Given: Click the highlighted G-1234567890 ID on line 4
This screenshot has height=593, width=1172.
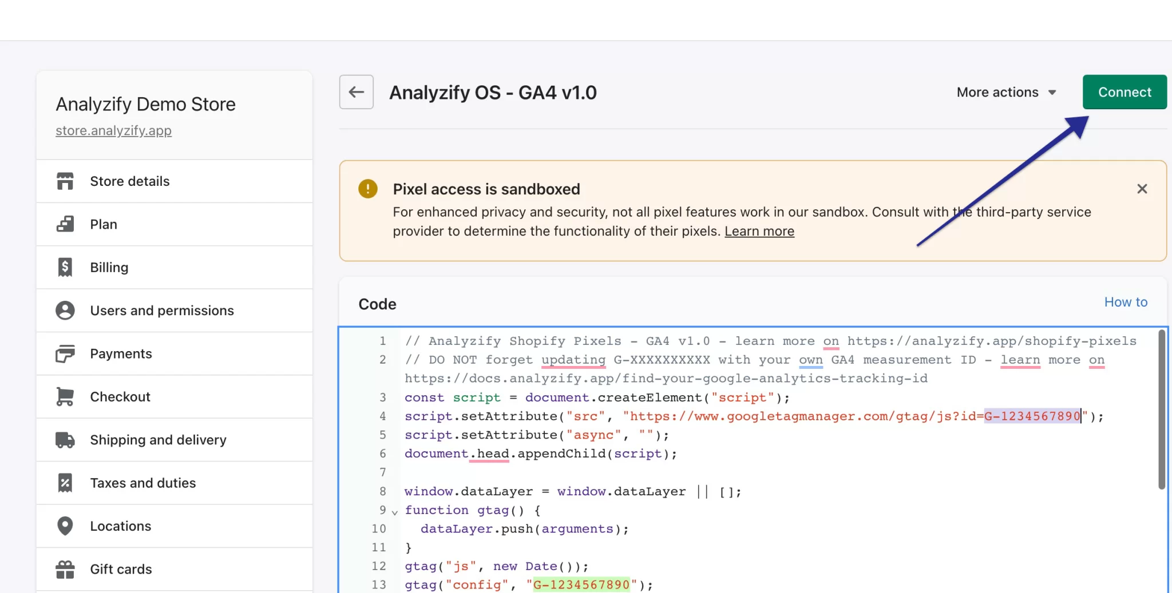Looking at the screenshot, I should click(x=1032, y=416).
